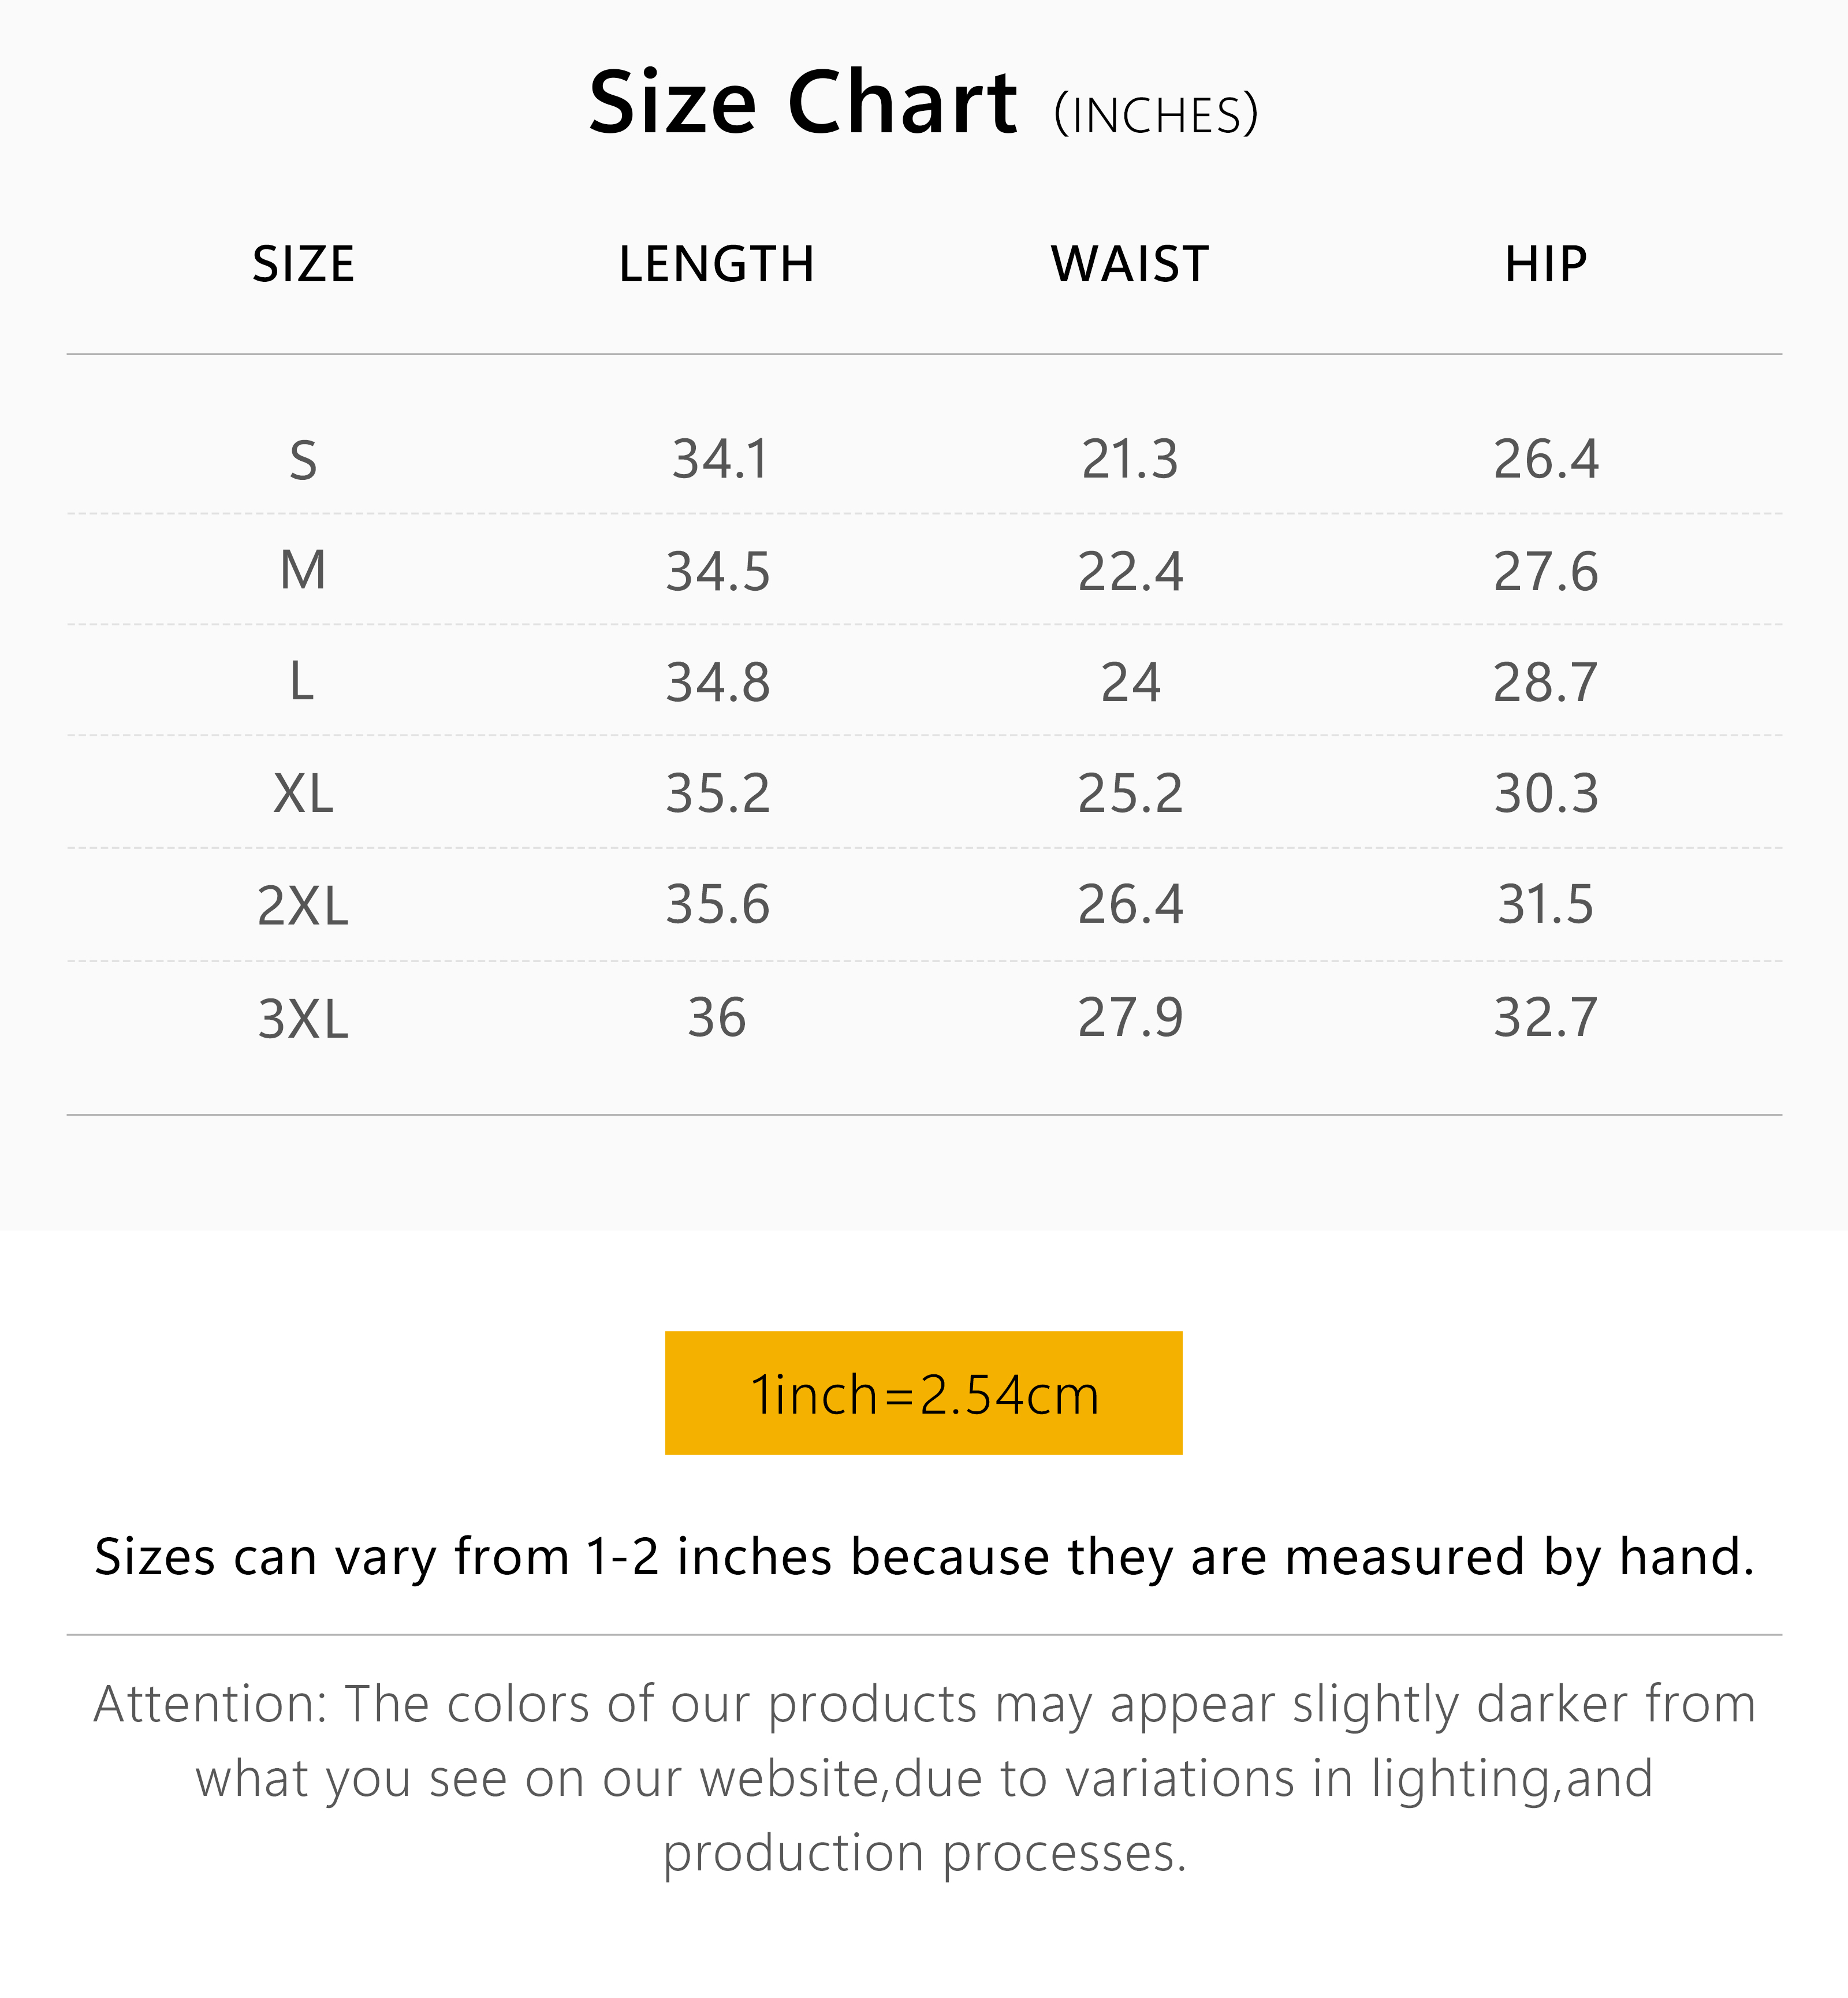1848x1998 pixels.
Task: Select the M size row label
Action: [x=303, y=571]
